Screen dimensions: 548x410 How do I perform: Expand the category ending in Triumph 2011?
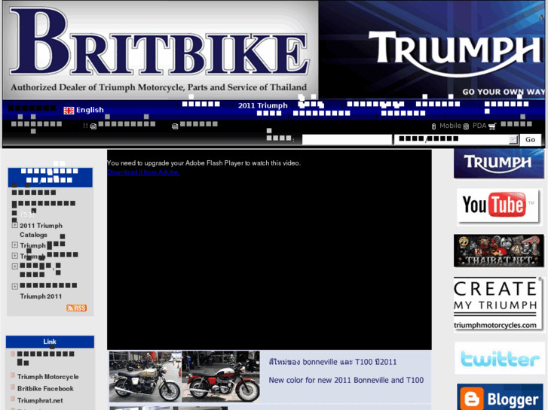[14, 287]
